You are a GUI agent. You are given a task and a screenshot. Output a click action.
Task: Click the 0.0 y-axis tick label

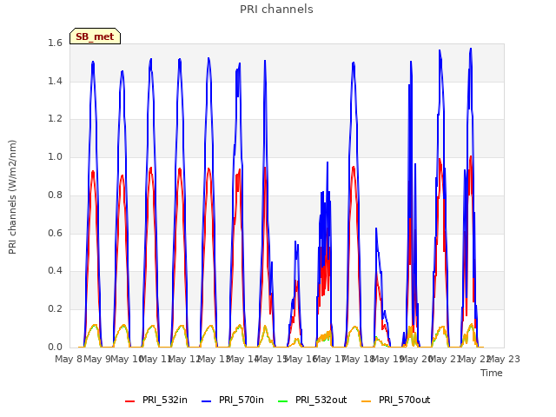click(x=55, y=347)
